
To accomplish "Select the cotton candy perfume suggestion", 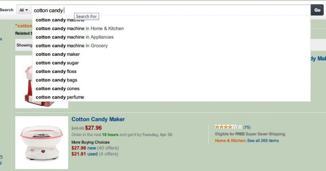I will coord(171,97).
